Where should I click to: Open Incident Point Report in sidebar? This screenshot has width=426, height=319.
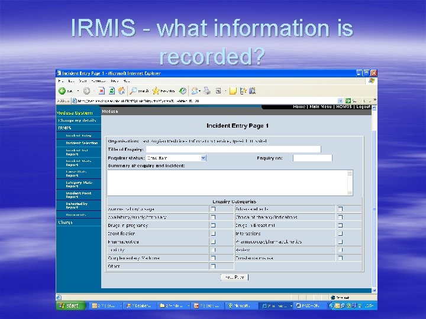point(79,195)
